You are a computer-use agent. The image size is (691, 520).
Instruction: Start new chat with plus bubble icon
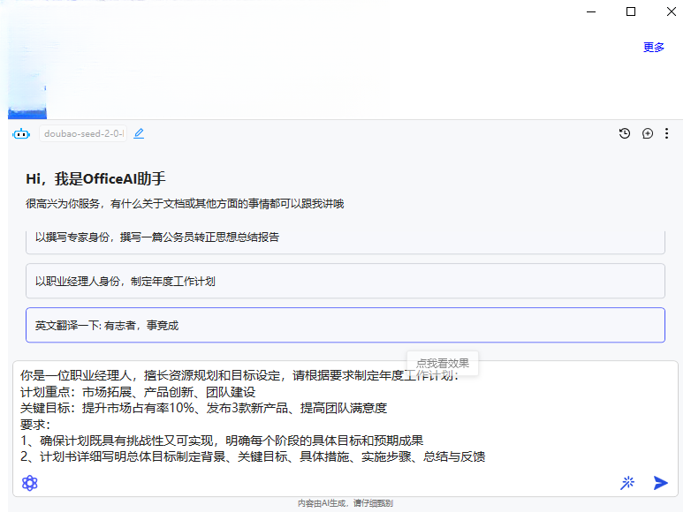pos(648,133)
